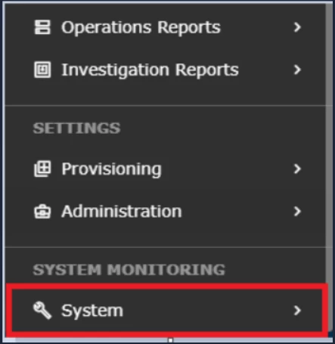Click the Administration briefcase icon
The height and width of the screenshot is (344, 335).
[42, 211]
